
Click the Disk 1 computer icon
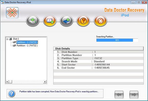coord(10,39)
